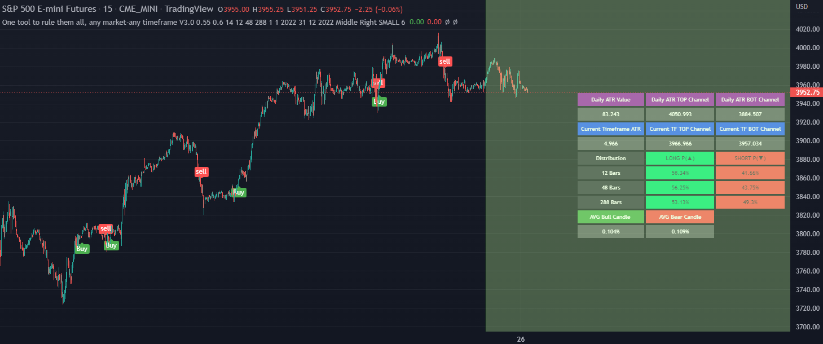Click the 58.34% long probability cell
This screenshot has height=344, width=823.
pos(680,173)
